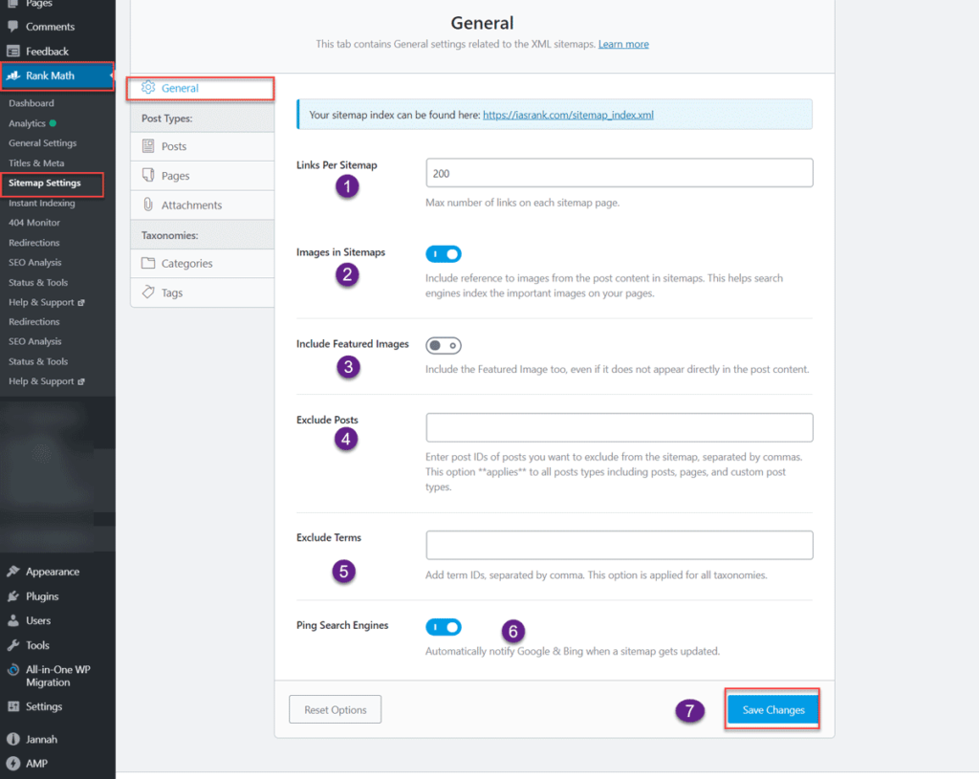Click the Users person icon
This screenshot has height=779, width=979.
tap(13, 620)
